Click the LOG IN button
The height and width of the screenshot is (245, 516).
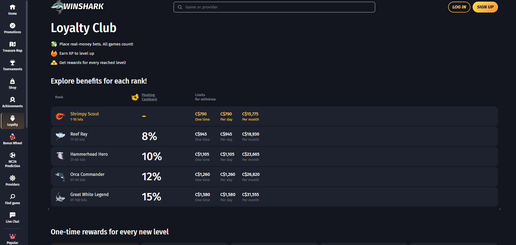point(459,7)
